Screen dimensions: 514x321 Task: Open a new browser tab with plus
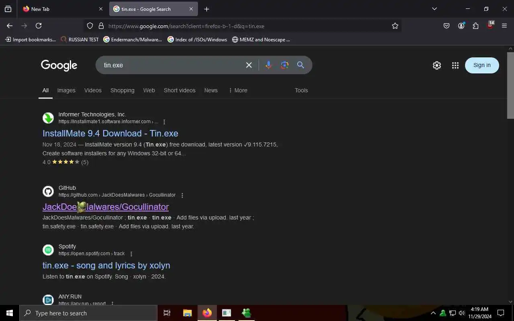pos(206,9)
